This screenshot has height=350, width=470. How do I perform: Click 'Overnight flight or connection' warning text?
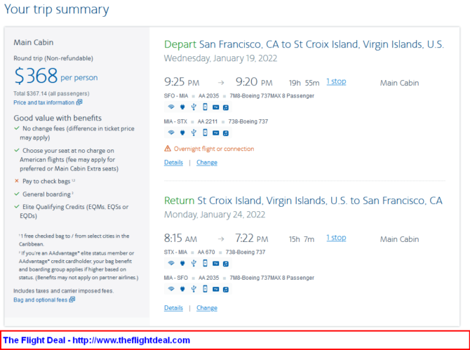(214, 149)
